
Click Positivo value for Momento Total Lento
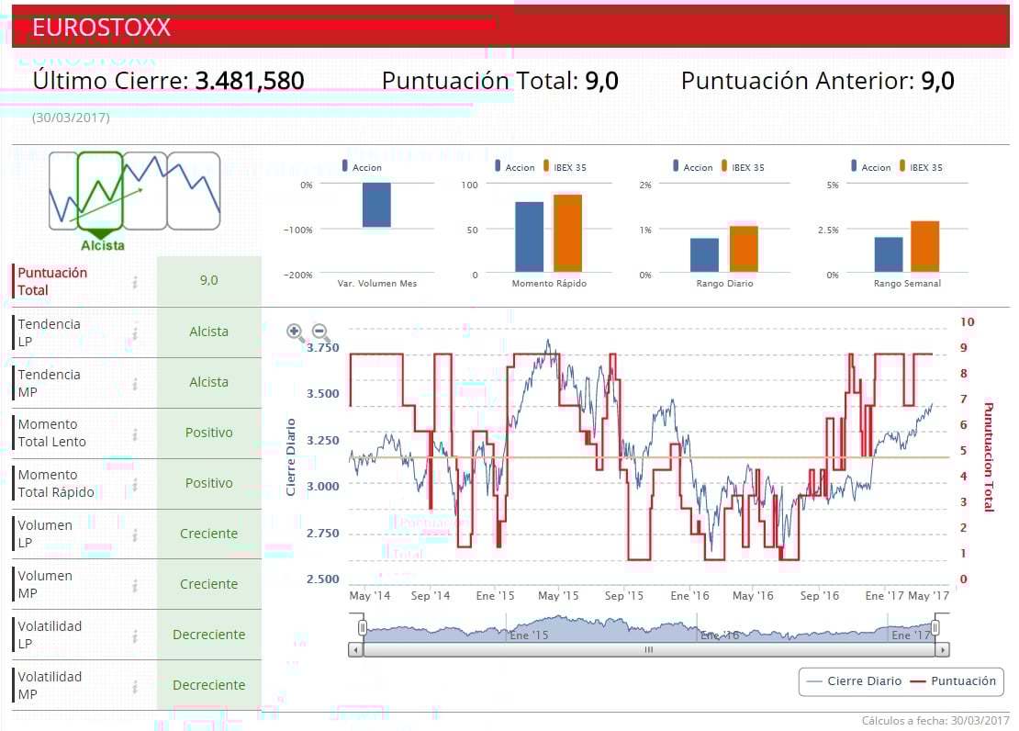[208, 433]
